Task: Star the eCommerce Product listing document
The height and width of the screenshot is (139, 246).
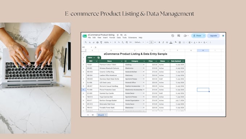Action: (118, 35)
